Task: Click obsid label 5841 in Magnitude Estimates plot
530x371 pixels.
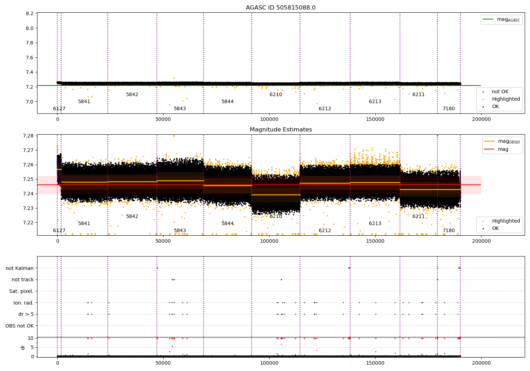Action: pyautogui.click(x=84, y=224)
